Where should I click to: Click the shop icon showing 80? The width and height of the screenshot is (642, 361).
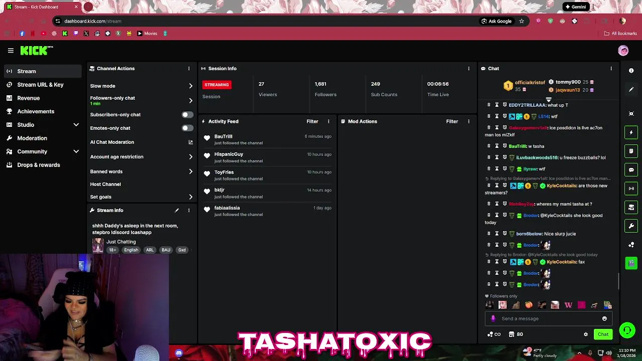[516, 334]
